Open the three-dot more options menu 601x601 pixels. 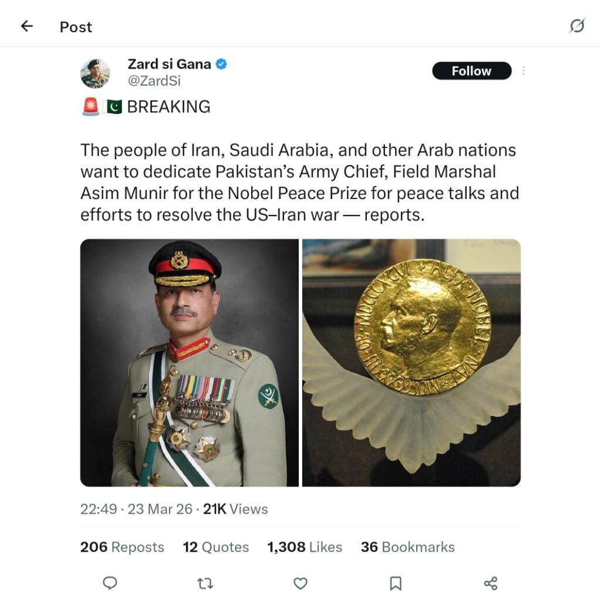click(523, 71)
